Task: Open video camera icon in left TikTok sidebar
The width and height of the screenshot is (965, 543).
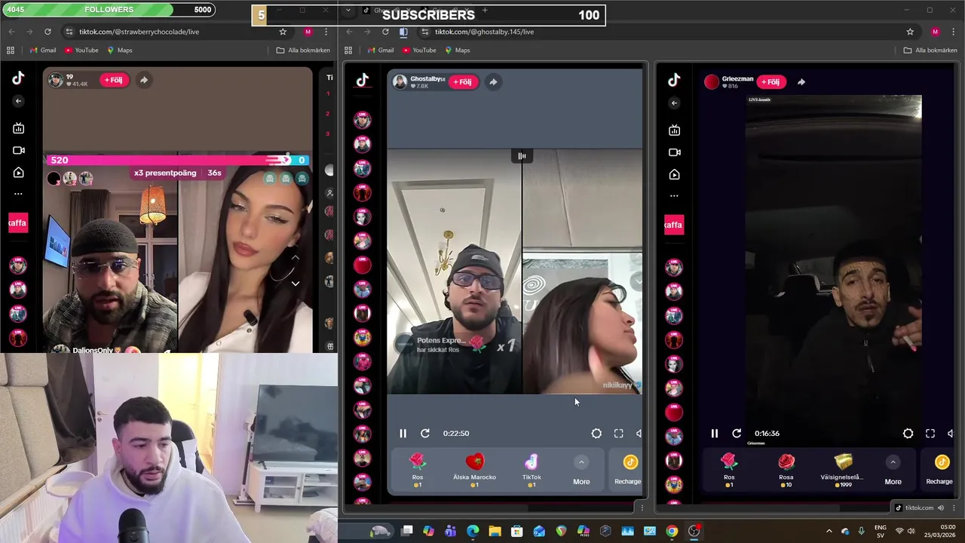Action: [18, 150]
